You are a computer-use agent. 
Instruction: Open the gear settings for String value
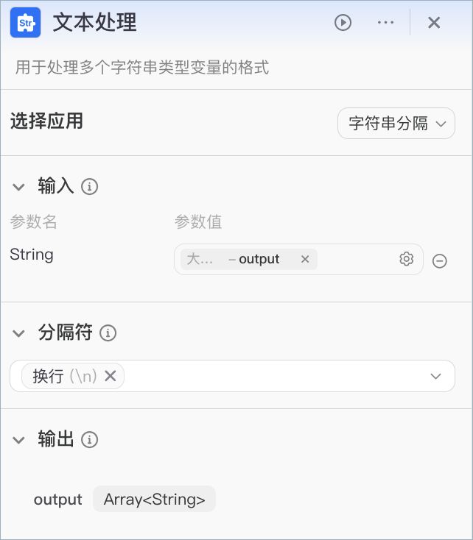click(406, 259)
